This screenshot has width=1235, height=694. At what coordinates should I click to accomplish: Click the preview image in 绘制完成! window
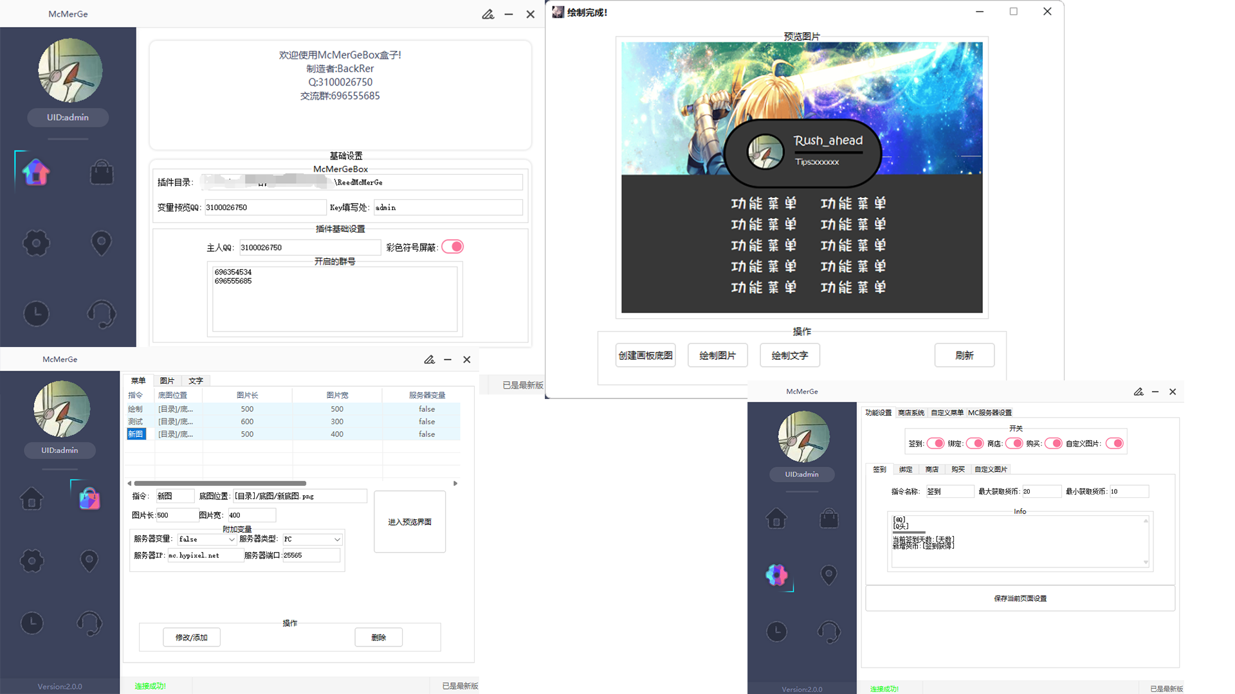click(801, 177)
